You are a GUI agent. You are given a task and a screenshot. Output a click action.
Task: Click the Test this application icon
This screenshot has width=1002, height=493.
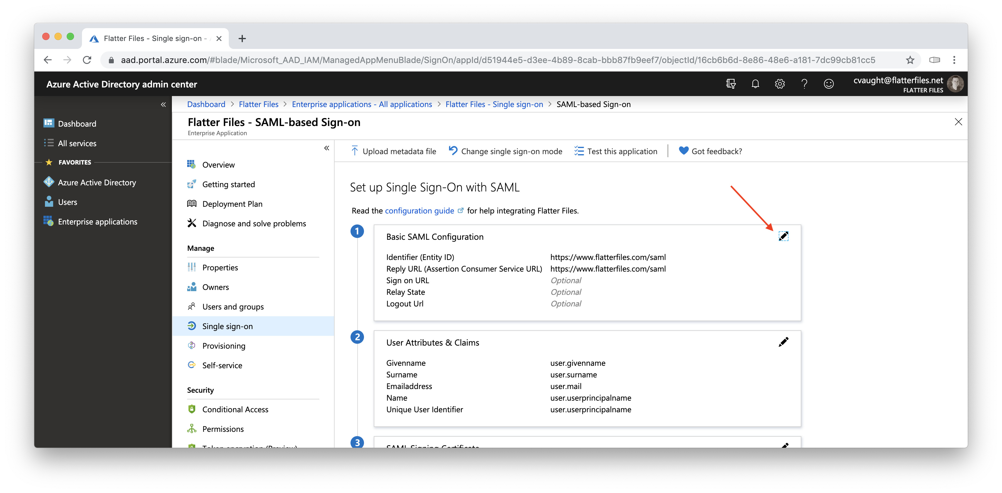578,151
